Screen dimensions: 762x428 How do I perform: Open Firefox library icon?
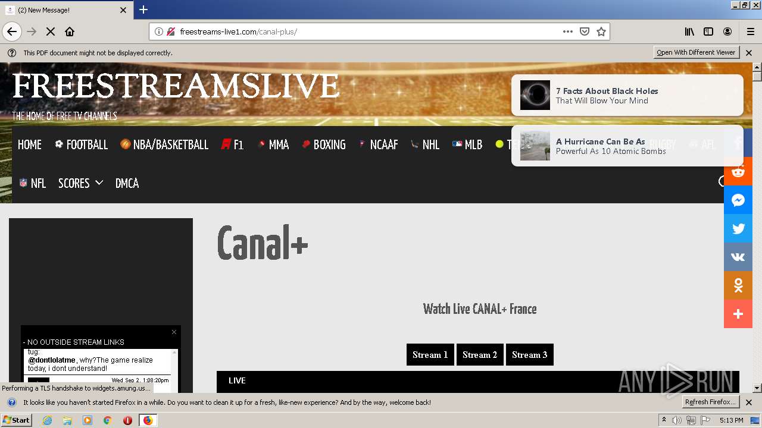point(689,32)
